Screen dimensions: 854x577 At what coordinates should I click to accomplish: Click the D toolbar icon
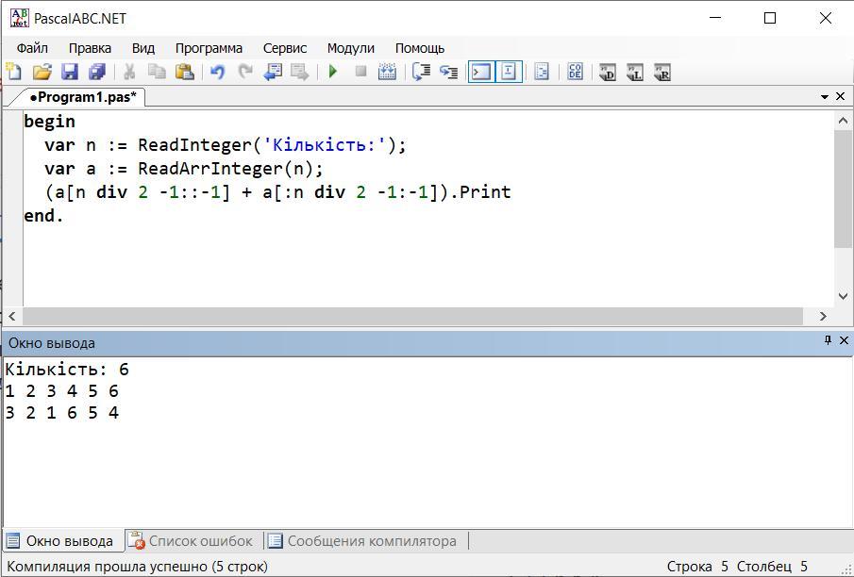pos(608,72)
